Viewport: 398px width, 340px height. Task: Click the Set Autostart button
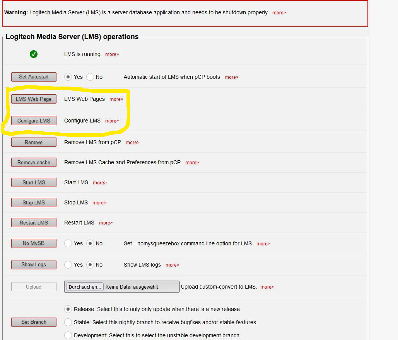click(x=34, y=77)
